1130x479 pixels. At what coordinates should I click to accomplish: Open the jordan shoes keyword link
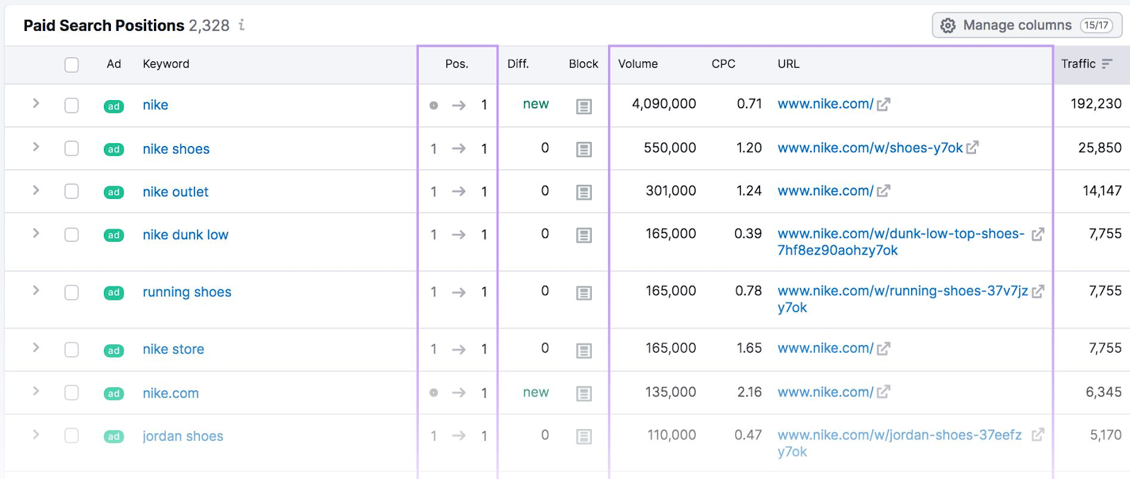[x=183, y=437]
